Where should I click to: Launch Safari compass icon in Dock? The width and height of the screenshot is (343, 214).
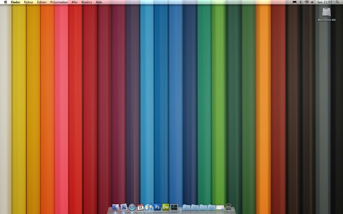click(132, 207)
